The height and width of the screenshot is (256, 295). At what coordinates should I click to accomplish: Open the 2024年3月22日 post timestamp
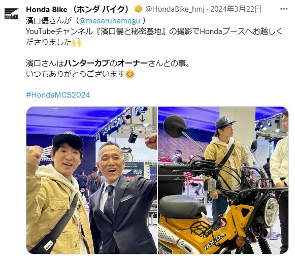(236, 9)
